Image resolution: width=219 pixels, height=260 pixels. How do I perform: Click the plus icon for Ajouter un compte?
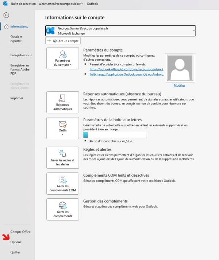tap(49, 41)
